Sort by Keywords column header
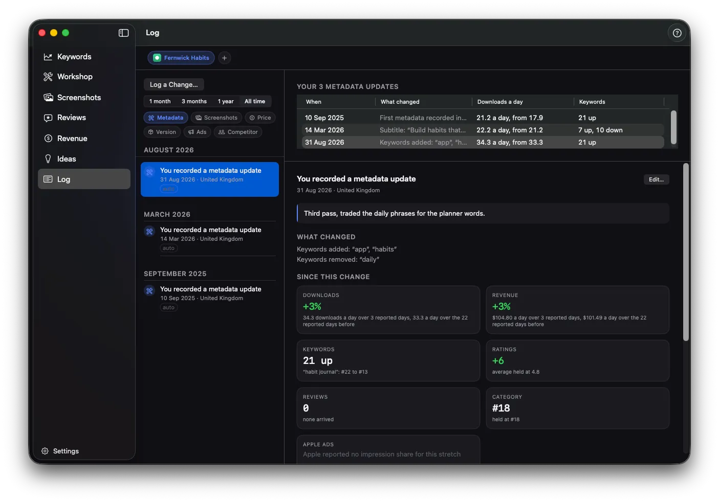 click(619, 102)
